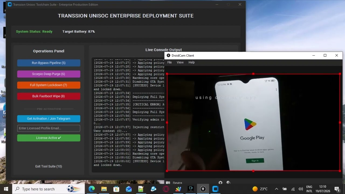Show hidden system tray icons chevron

pyautogui.click(x=276, y=189)
